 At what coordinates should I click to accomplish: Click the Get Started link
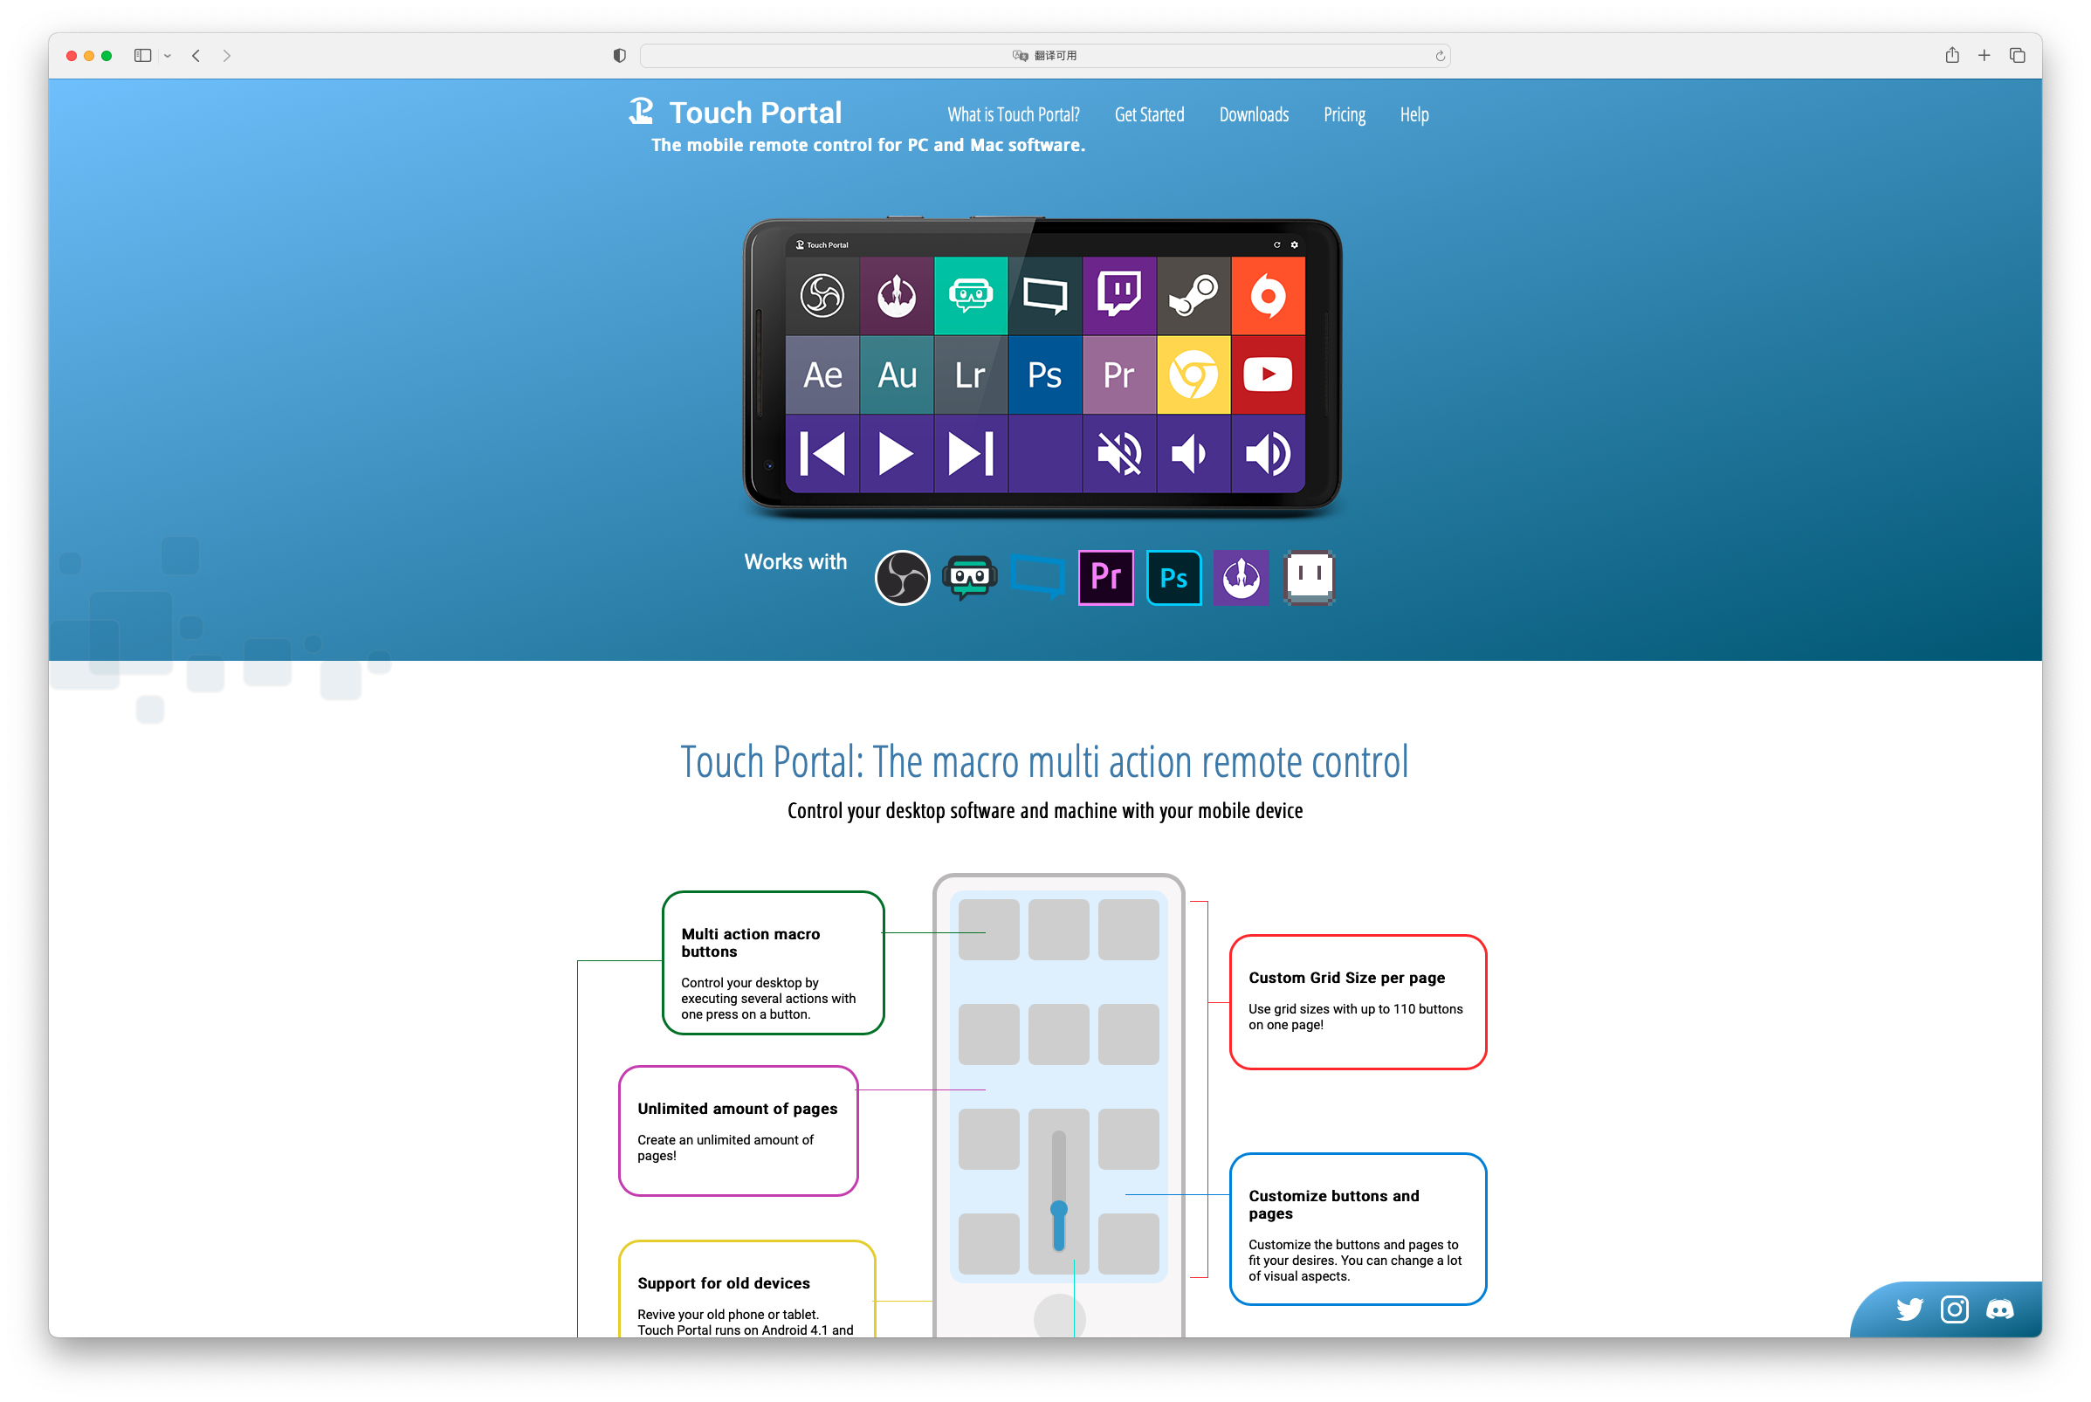tap(1149, 114)
